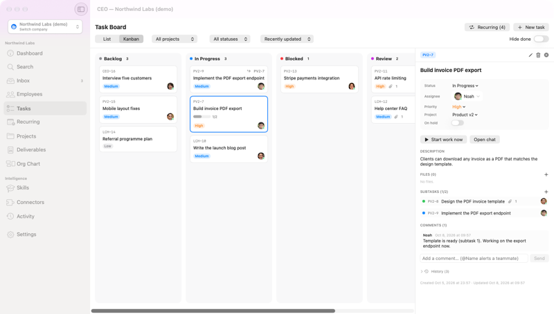Open the Implement the PDF export endpoint subtask row

point(484,213)
